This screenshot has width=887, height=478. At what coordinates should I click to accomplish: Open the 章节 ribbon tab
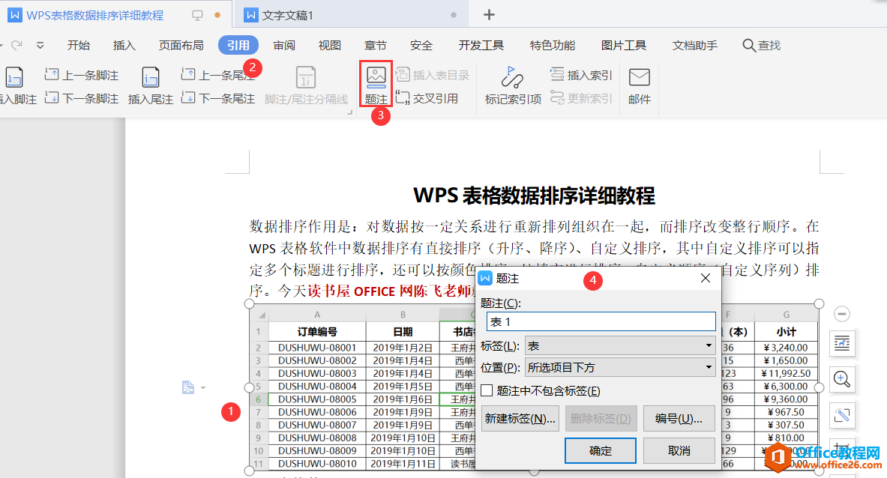point(375,45)
